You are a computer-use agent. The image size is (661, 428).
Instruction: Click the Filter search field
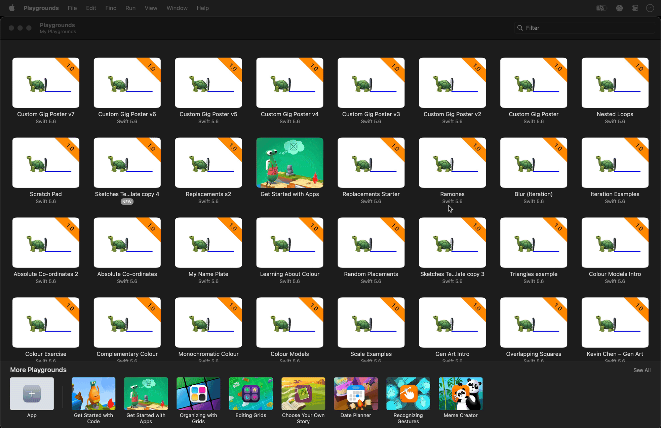584,28
